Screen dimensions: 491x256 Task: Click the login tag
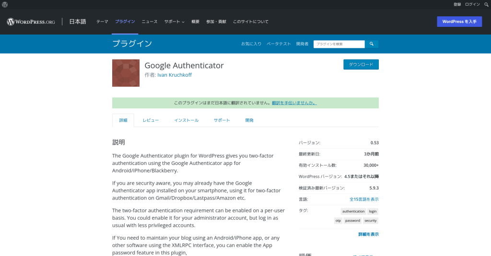tap(373, 211)
